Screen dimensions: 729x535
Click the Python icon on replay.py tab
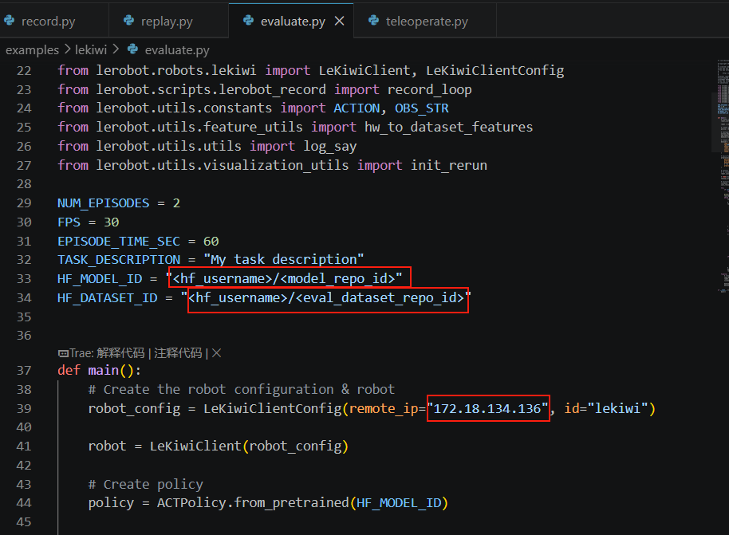pyautogui.click(x=128, y=21)
